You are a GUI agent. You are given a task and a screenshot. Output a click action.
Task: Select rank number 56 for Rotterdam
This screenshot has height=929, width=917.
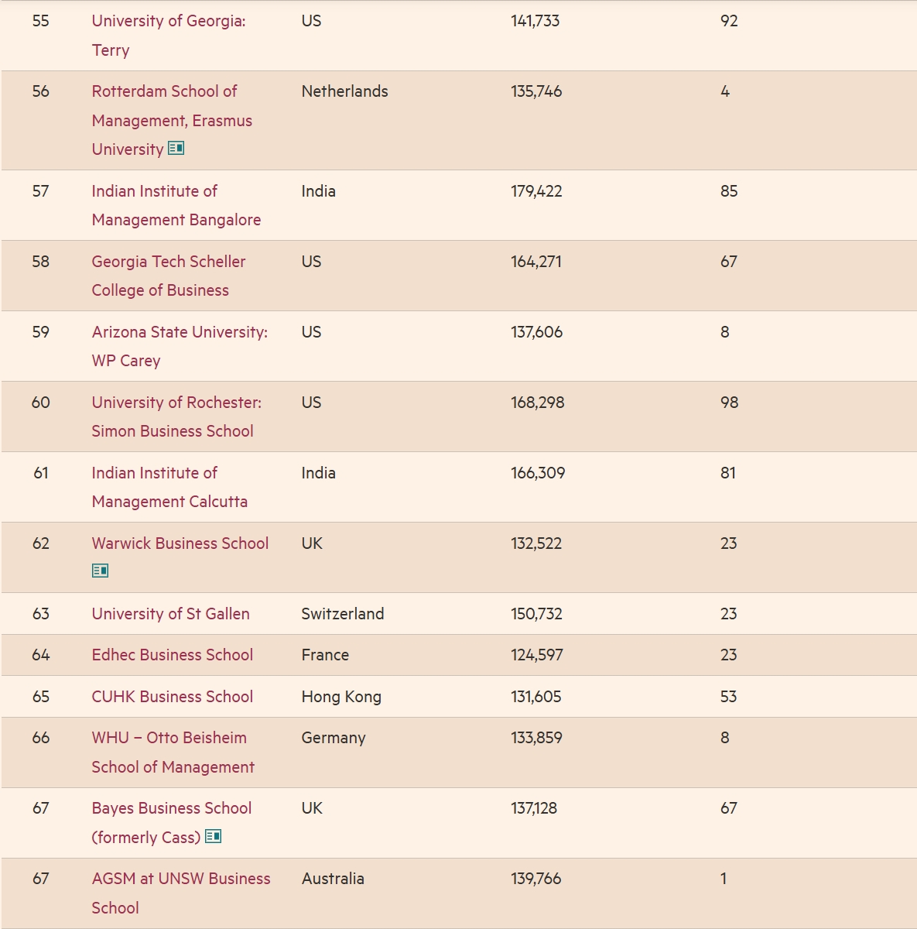(41, 91)
